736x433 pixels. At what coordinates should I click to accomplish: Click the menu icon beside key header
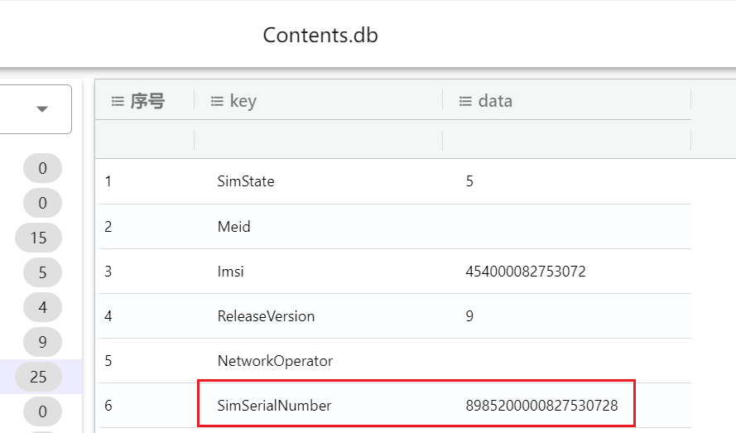tap(217, 101)
